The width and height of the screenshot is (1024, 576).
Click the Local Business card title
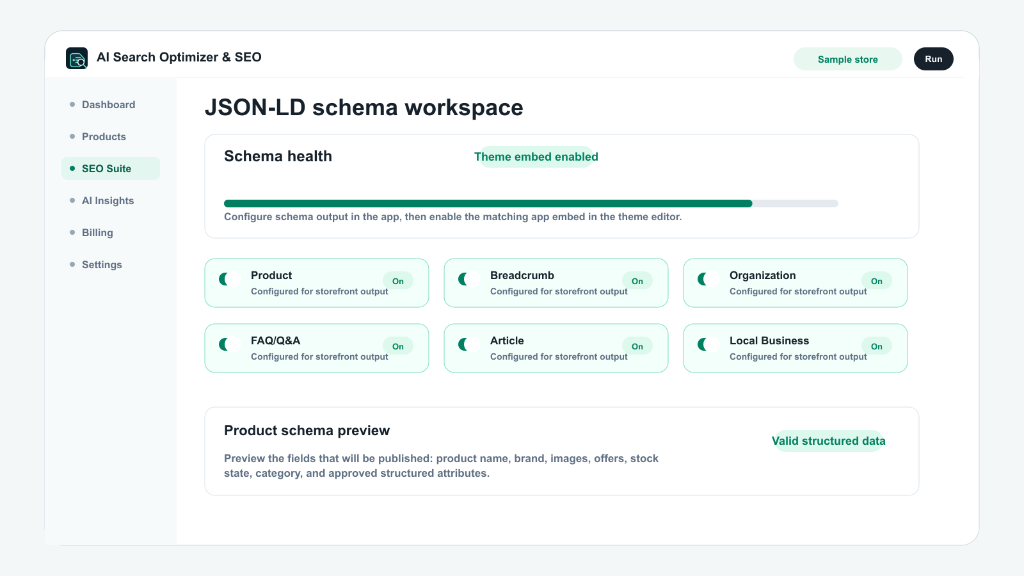pyautogui.click(x=769, y=340)
